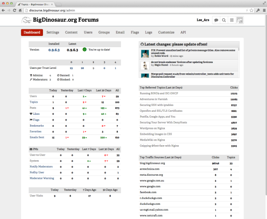The width and height of the screenshot is (267, 219).
Task: Open the Likes report link
Action: [36, 114]
